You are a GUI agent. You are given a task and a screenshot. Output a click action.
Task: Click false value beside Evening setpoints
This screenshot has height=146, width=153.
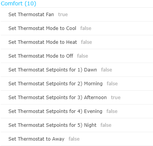[112, 111]
